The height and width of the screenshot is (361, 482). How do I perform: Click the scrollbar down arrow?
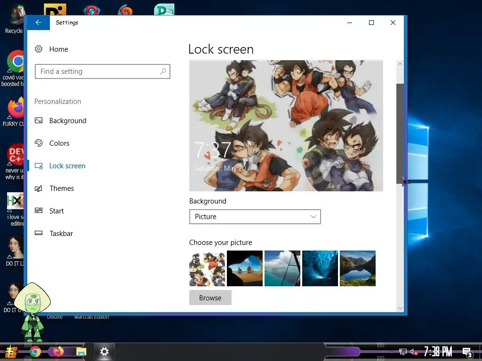click(400, 308)
